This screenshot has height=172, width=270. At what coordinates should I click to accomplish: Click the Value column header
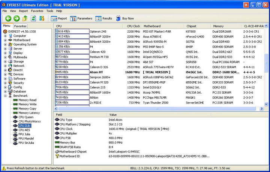[159, 115]
